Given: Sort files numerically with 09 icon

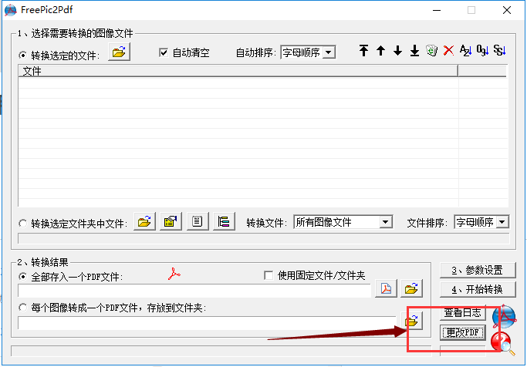Looking at the screenshot, I should [x=483, y=51].
